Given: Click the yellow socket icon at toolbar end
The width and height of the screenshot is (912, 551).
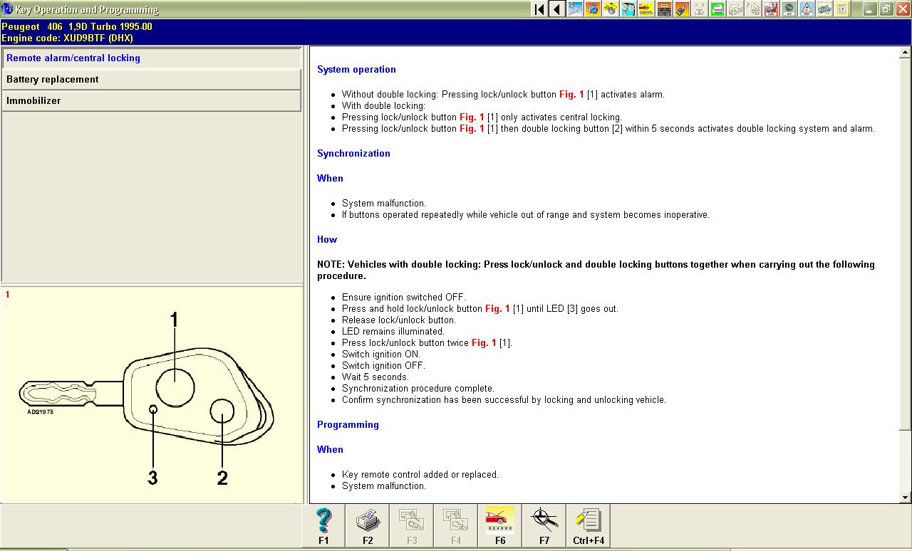Looking at the screenshot, I should 842,9.
